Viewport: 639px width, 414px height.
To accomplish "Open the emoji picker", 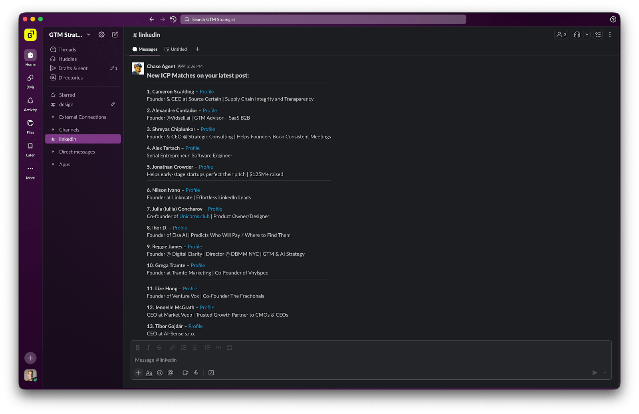I will point(160,373).
